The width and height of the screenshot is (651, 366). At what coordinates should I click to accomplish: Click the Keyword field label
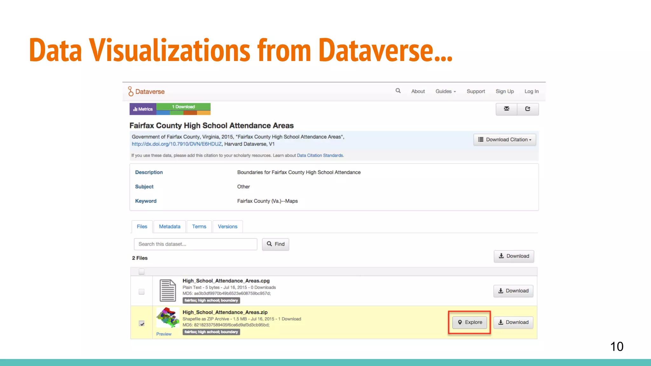(x=146, y=201)
